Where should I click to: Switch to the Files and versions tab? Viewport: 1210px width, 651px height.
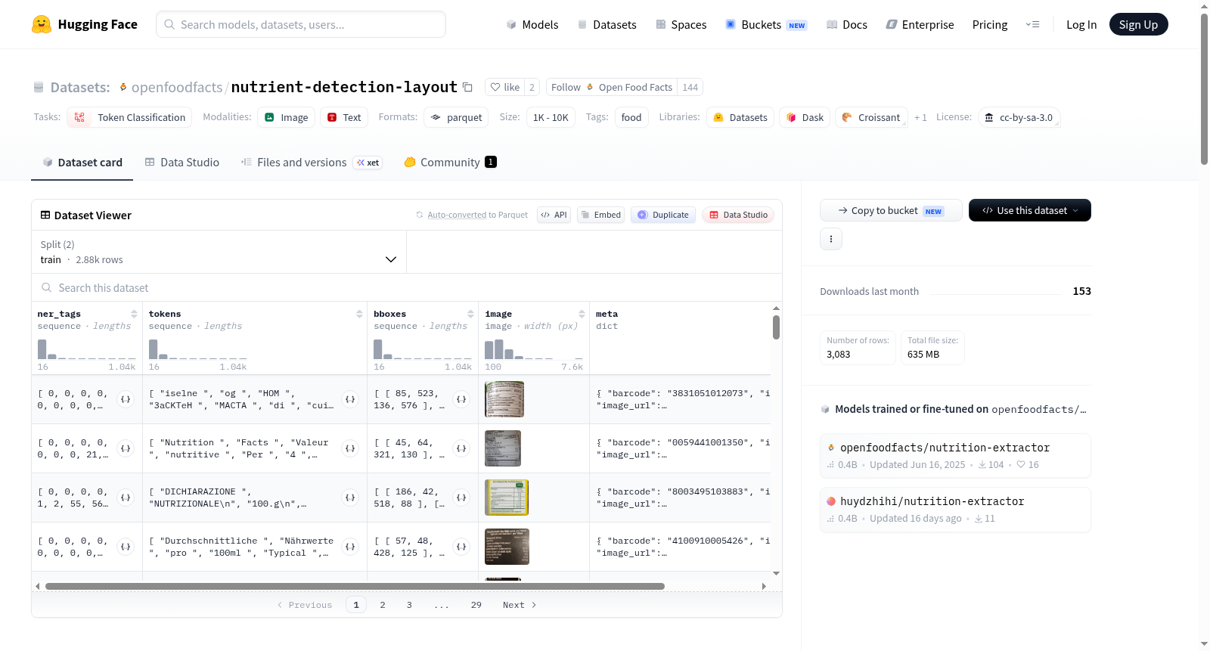point(312,162)
